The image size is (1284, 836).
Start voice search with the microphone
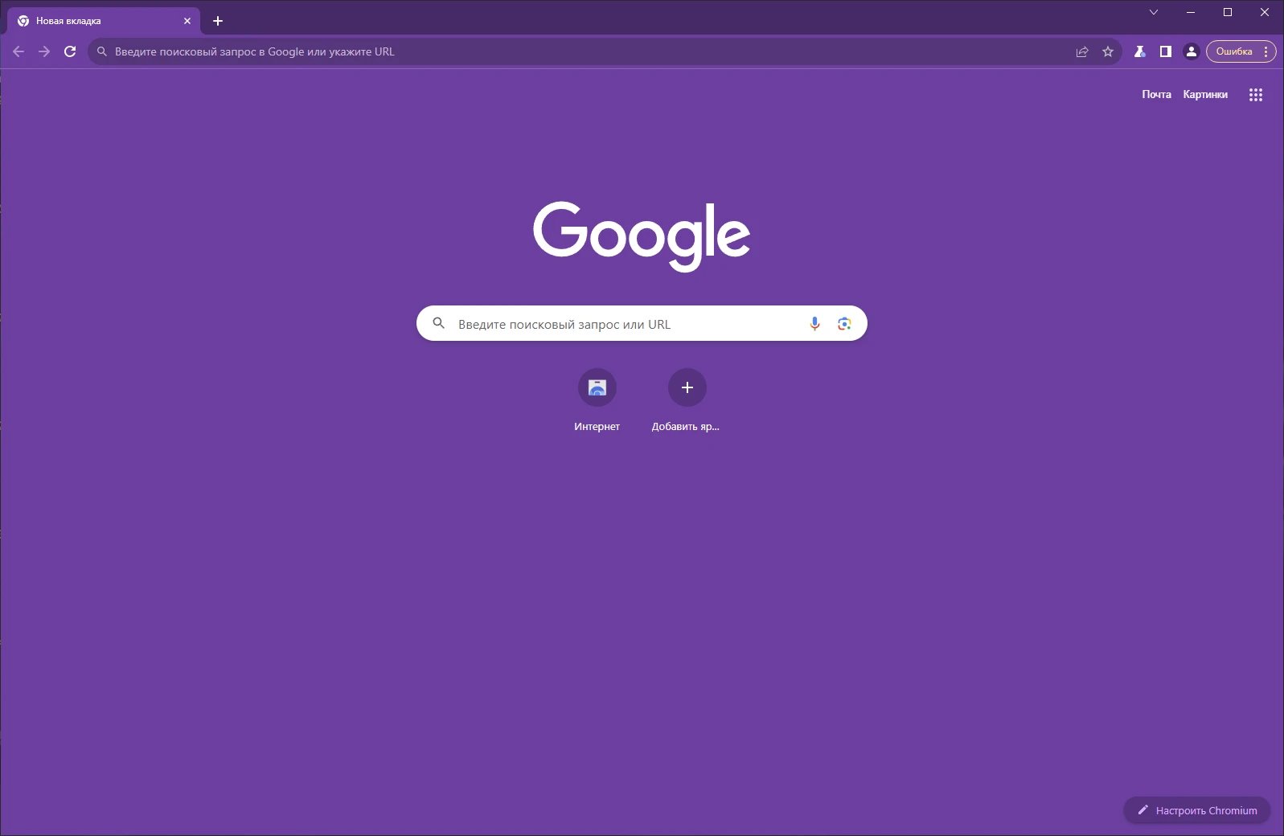click(x=814, y=323)
